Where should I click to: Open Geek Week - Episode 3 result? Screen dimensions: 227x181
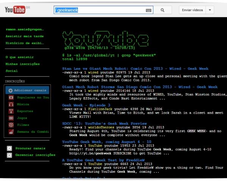(86, 105)
